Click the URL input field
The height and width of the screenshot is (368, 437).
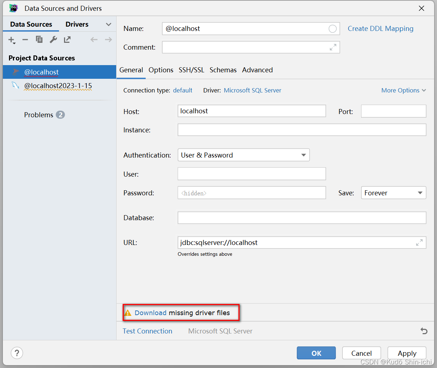[x=302, y=242]
